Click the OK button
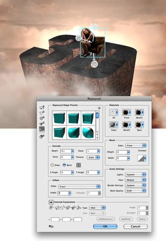This screenshot has width=166, height=241. 105,226
